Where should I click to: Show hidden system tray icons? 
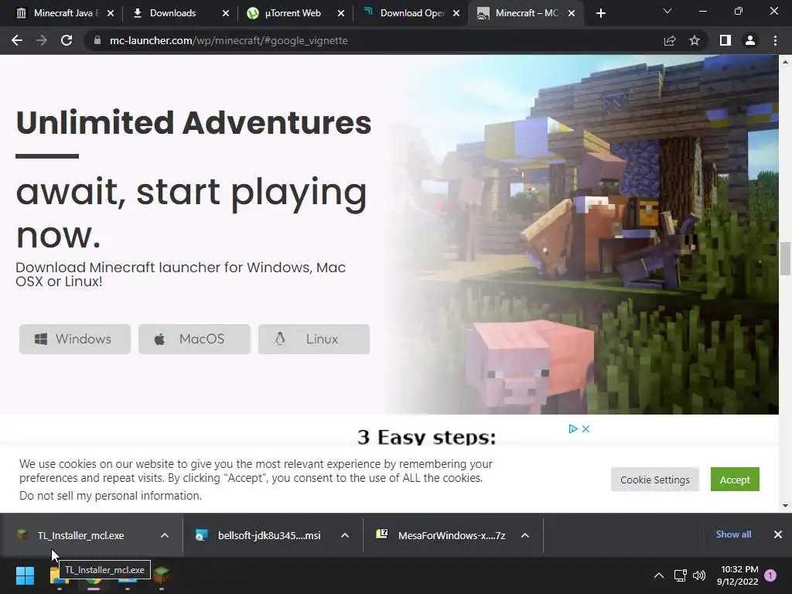659,575
